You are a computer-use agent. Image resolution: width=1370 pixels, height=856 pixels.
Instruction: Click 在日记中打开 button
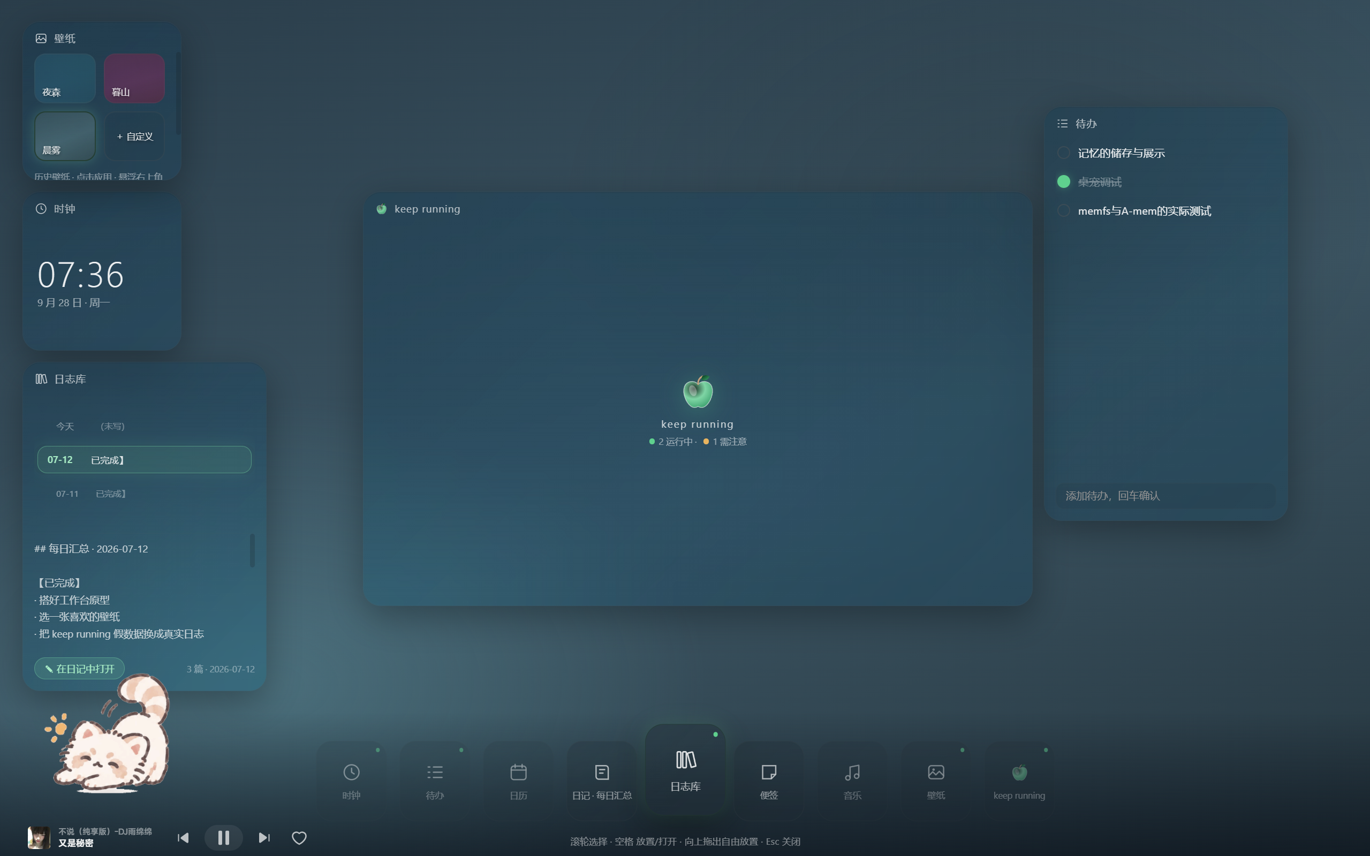[x=79, y=669]
